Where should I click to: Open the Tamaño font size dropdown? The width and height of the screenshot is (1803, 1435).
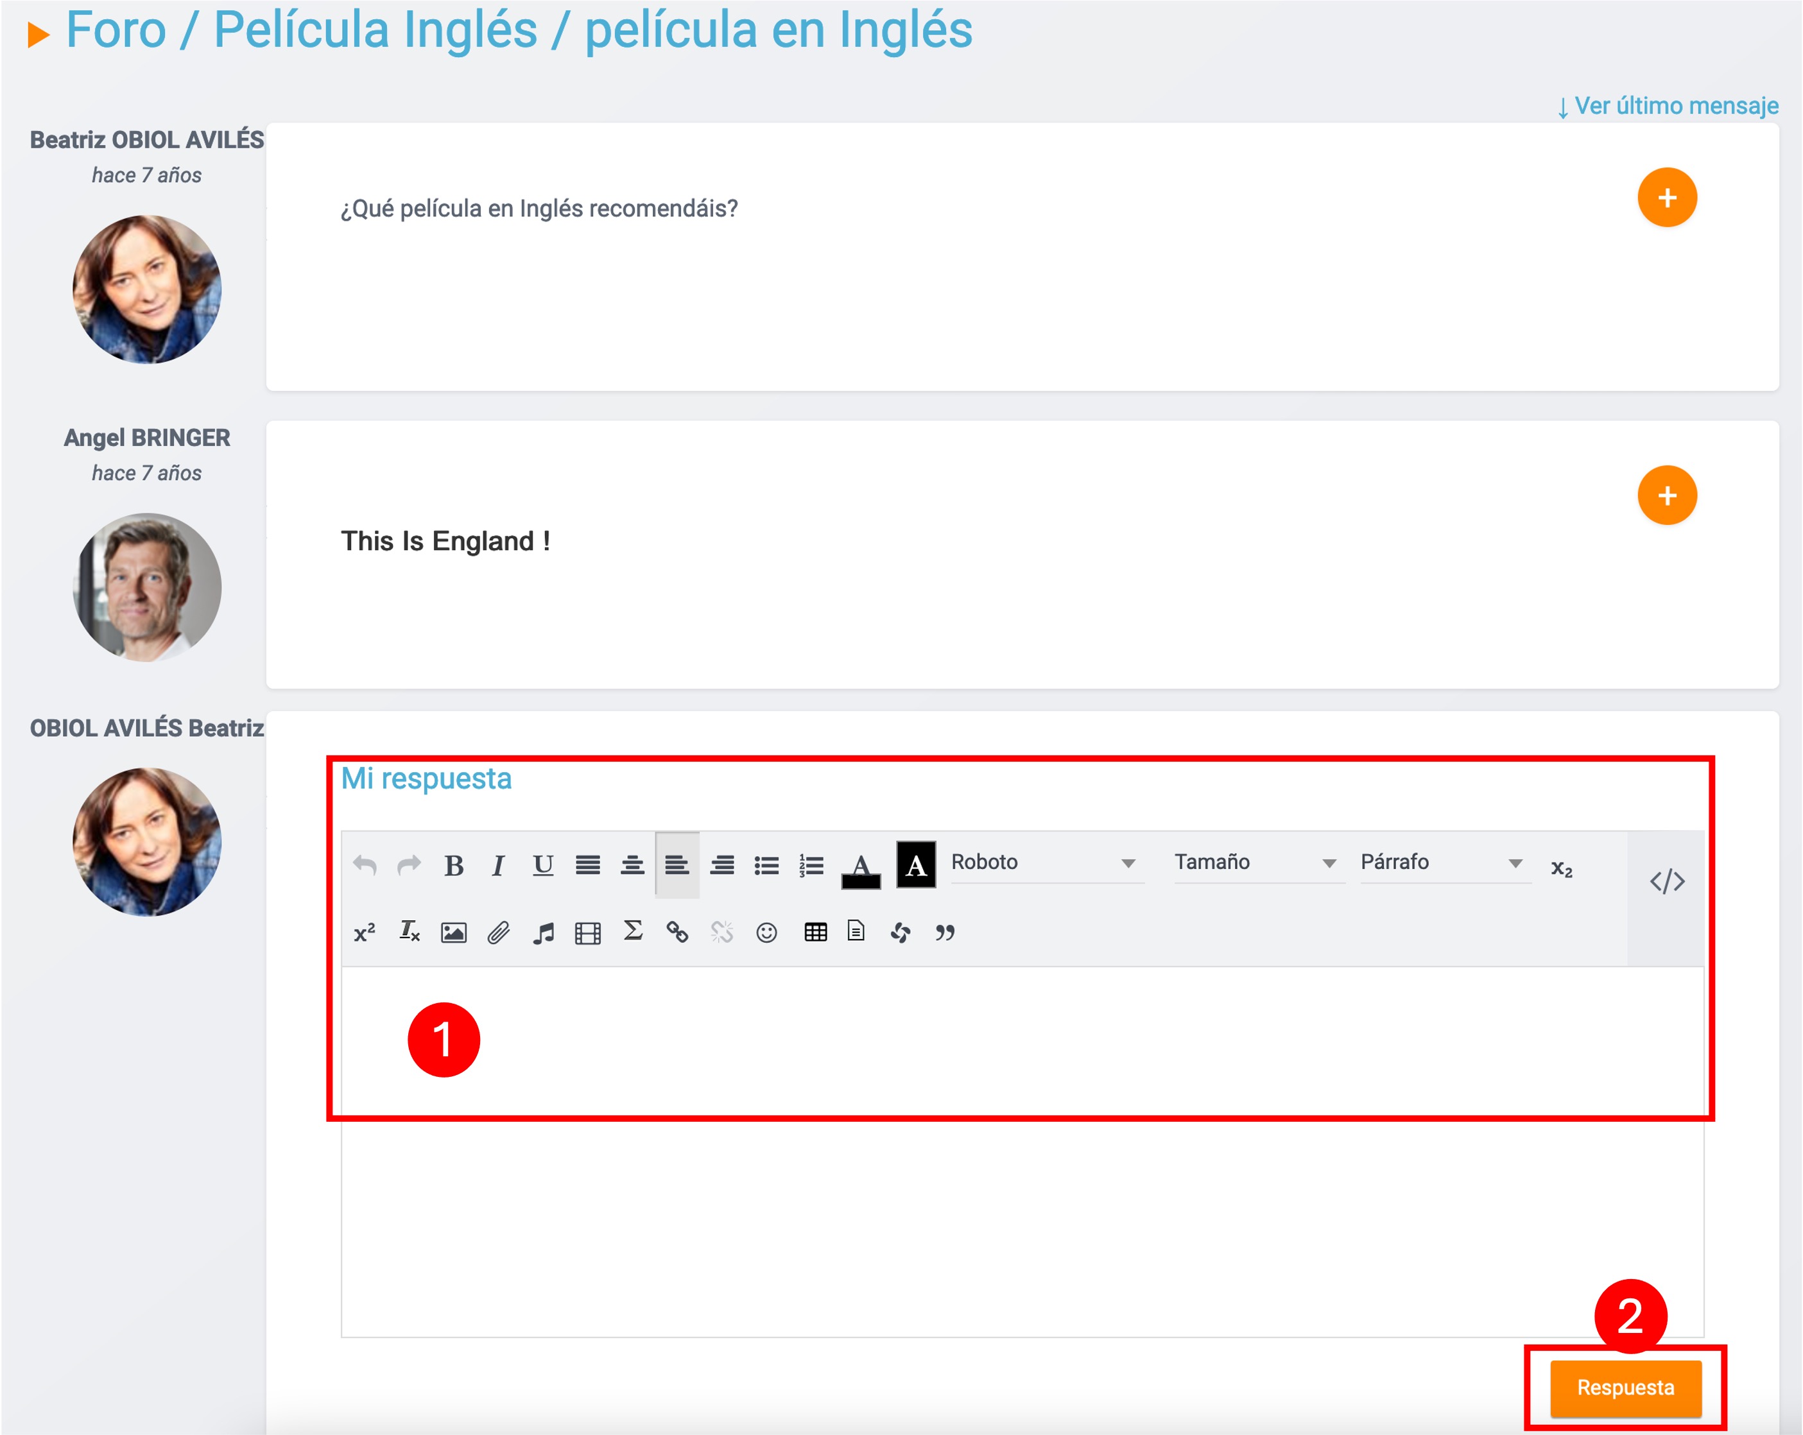click(1254, 863)
